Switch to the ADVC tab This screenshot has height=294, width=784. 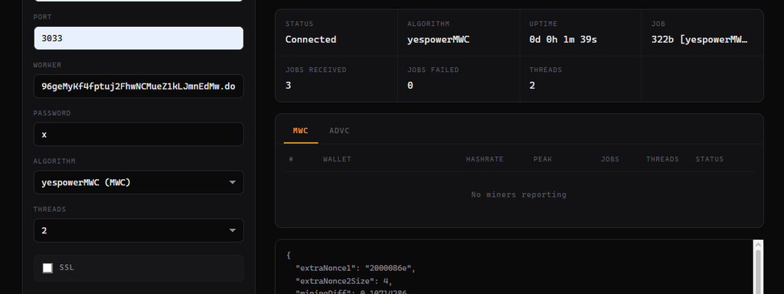point(339,131)
